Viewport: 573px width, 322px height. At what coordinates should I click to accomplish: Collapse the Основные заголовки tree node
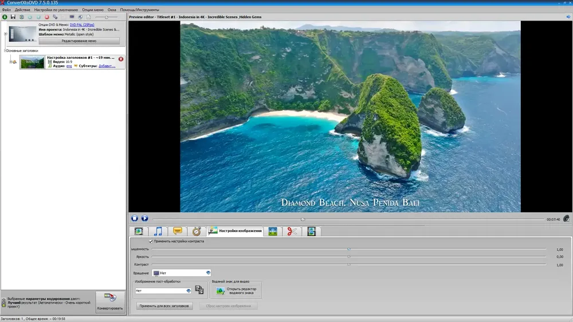tap(5, 51)
